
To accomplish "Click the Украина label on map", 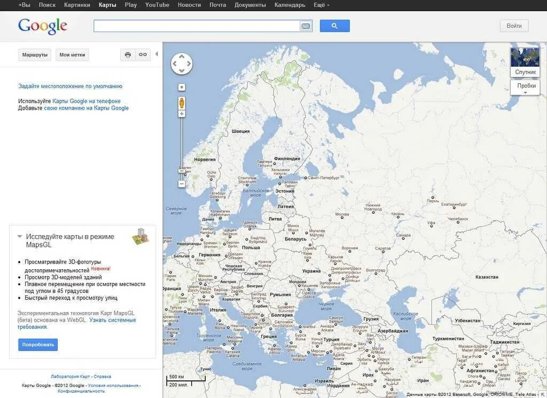I will pyautogui.click(x=311, y=271).
